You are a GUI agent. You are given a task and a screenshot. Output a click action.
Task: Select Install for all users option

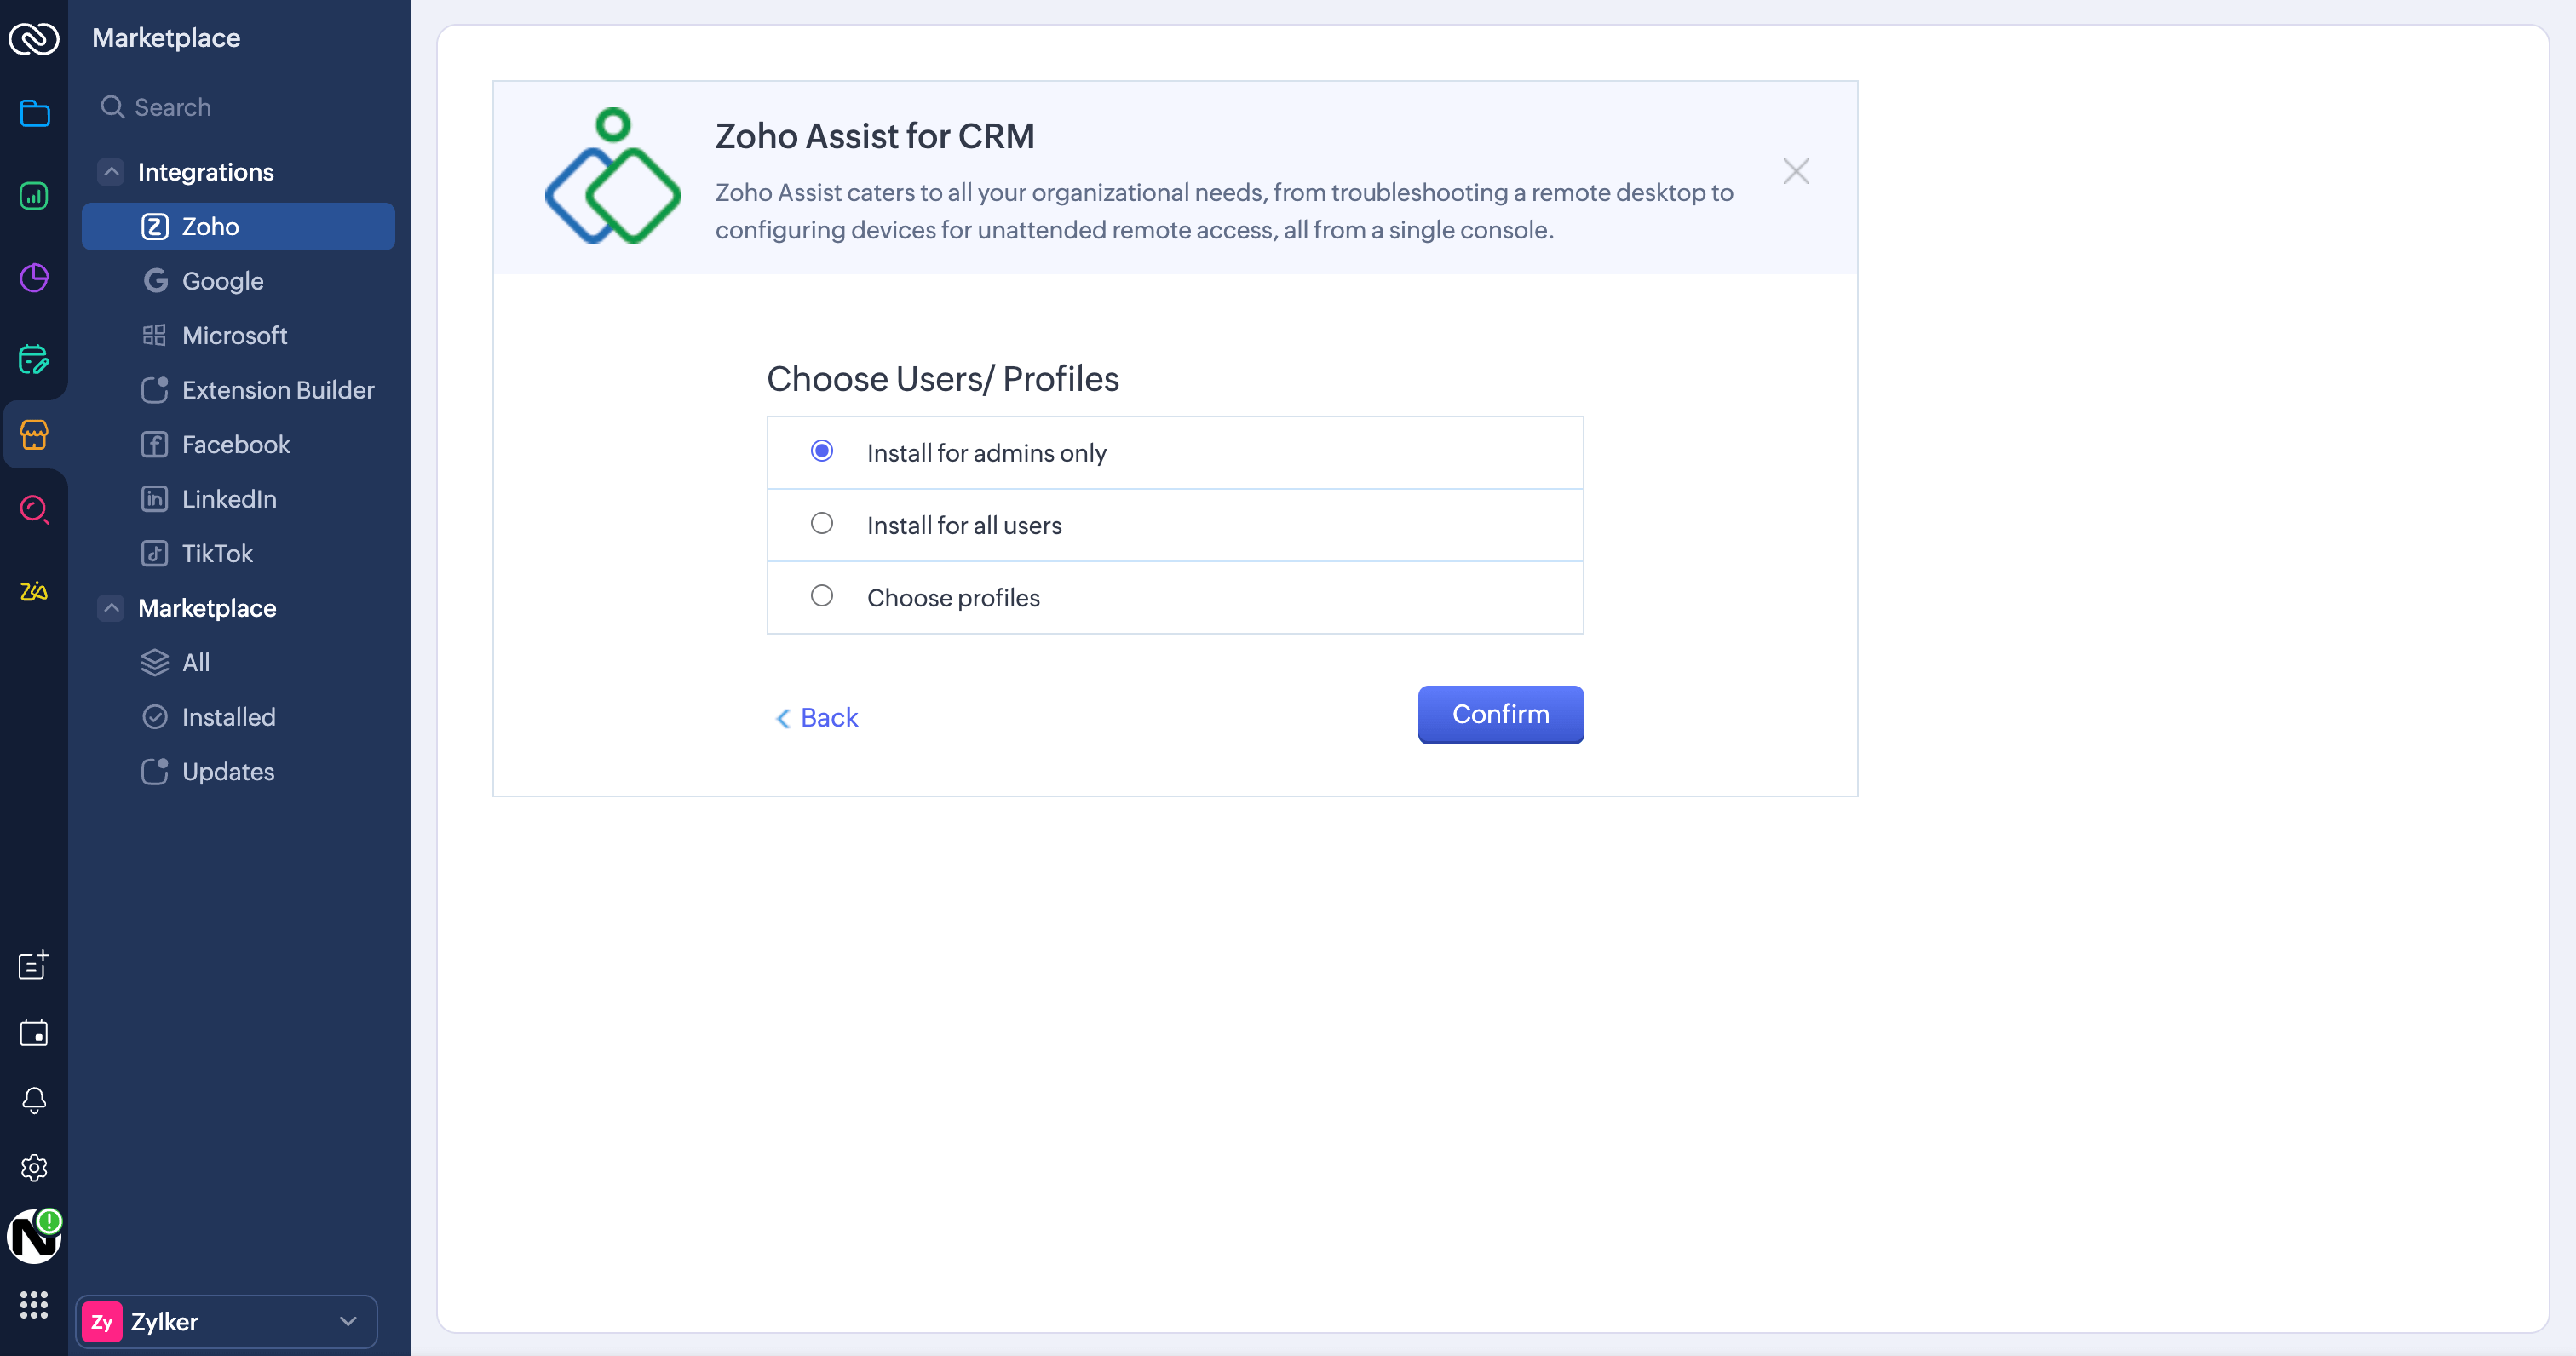(822, 524)
